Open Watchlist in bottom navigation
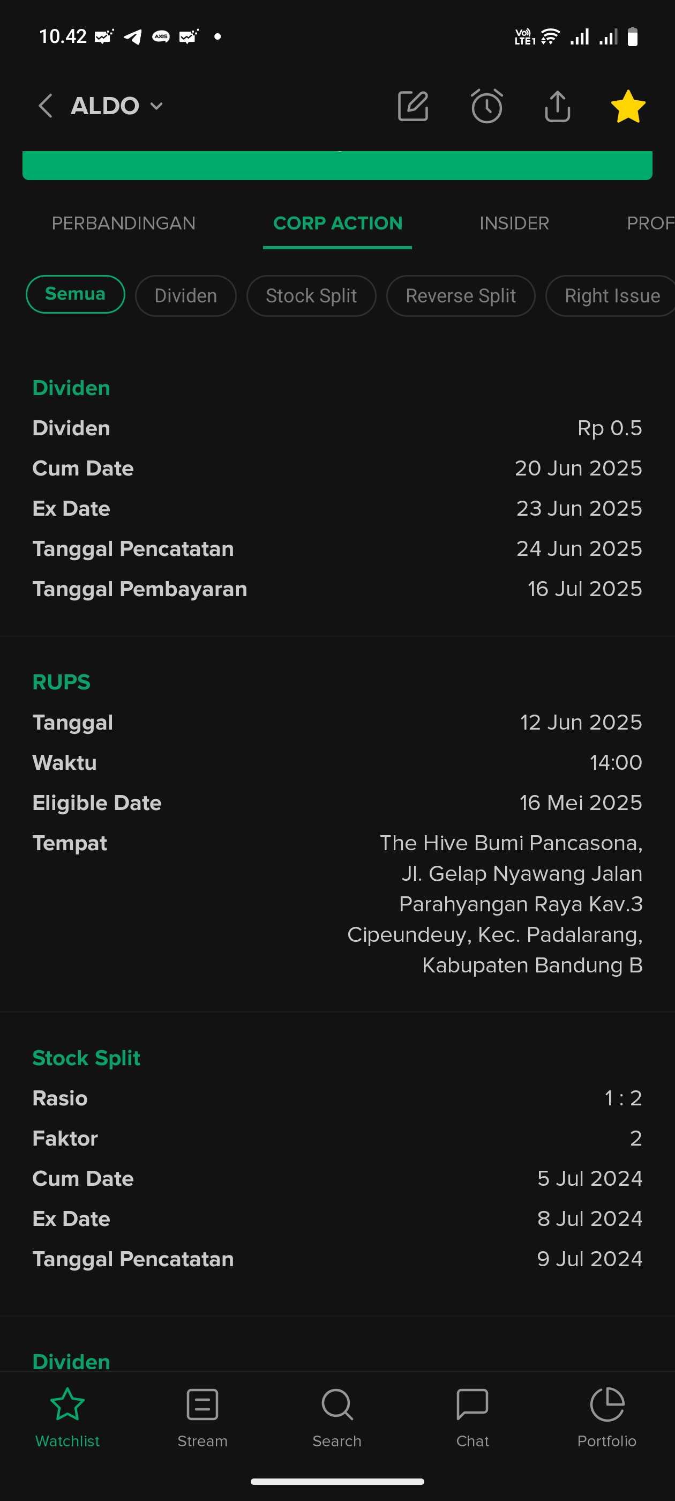 tap(67, 1417)
